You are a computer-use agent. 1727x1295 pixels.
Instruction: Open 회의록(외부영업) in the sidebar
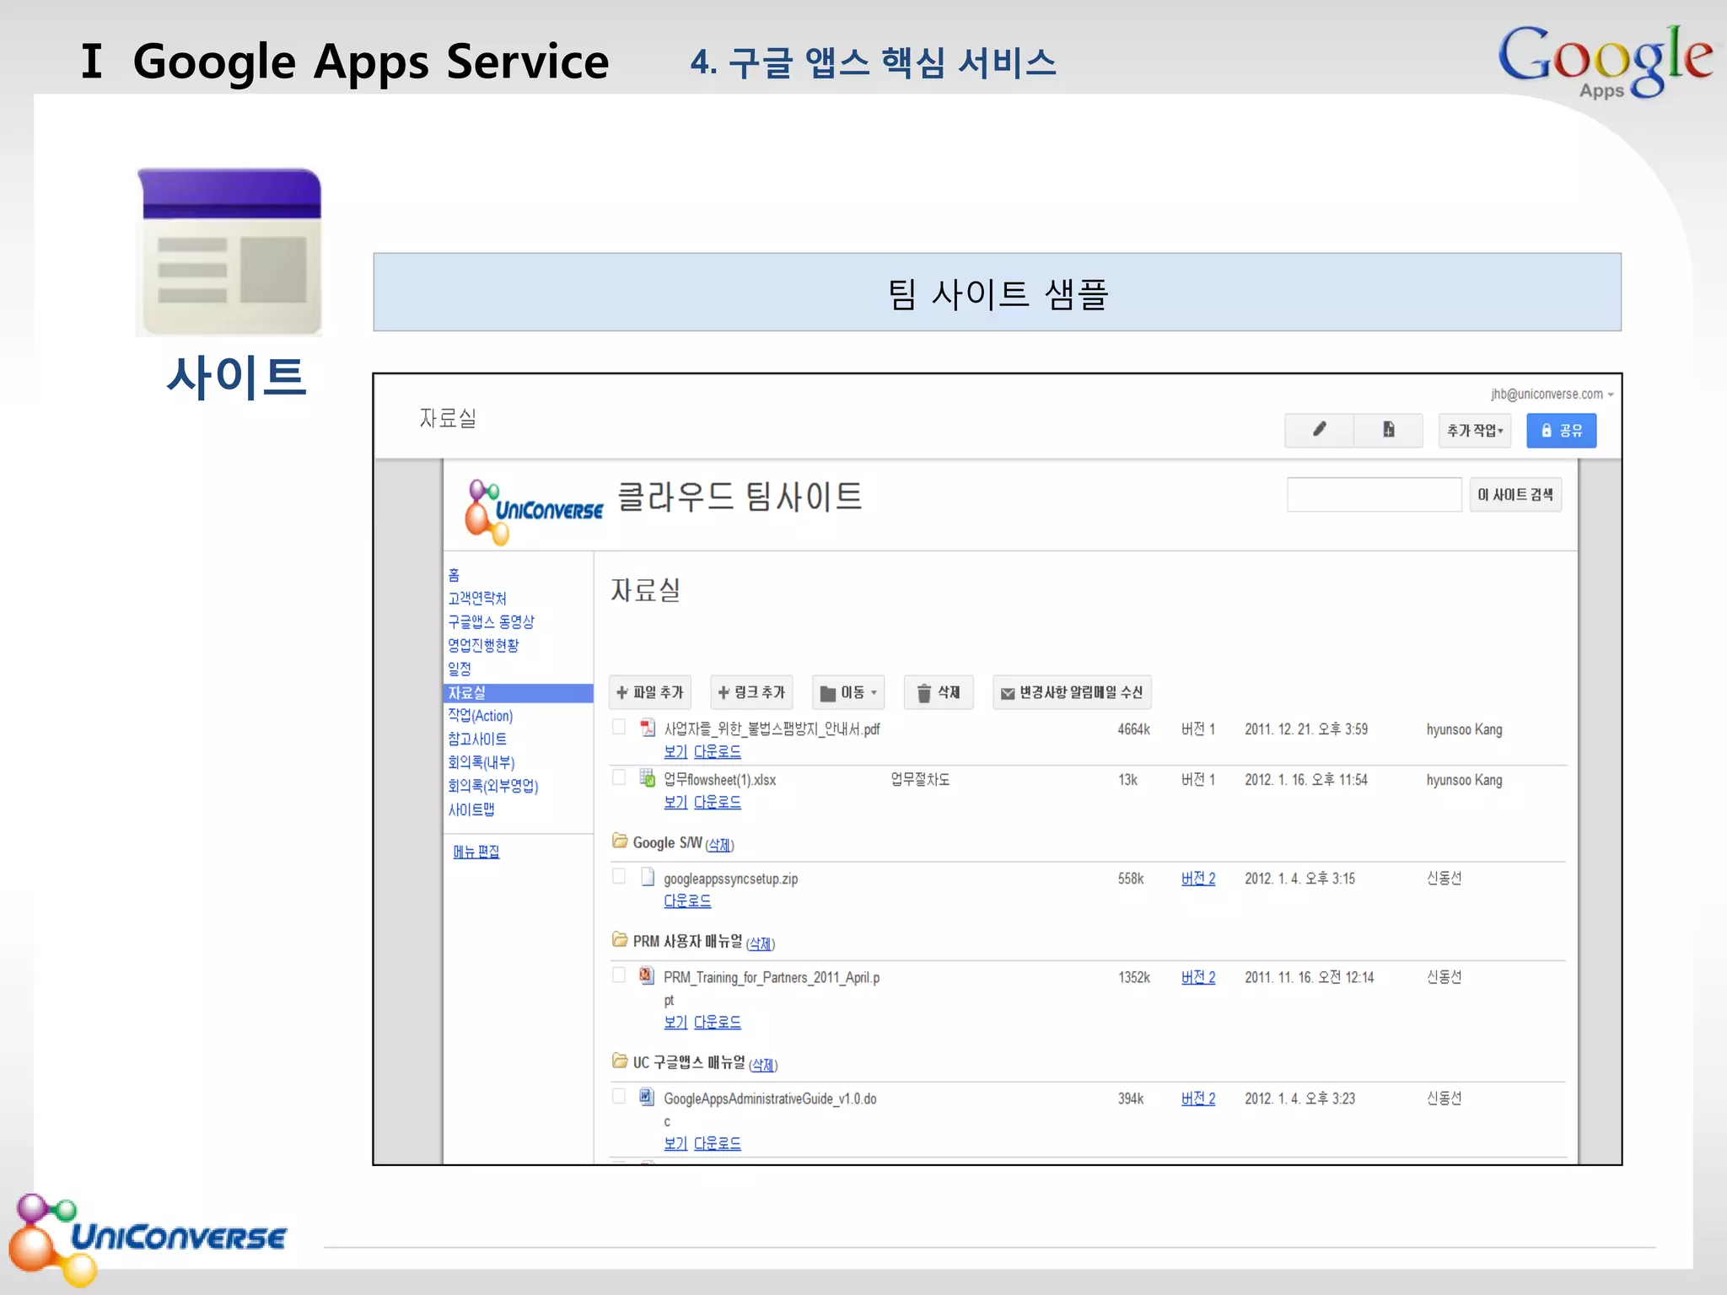pos(492,786)
